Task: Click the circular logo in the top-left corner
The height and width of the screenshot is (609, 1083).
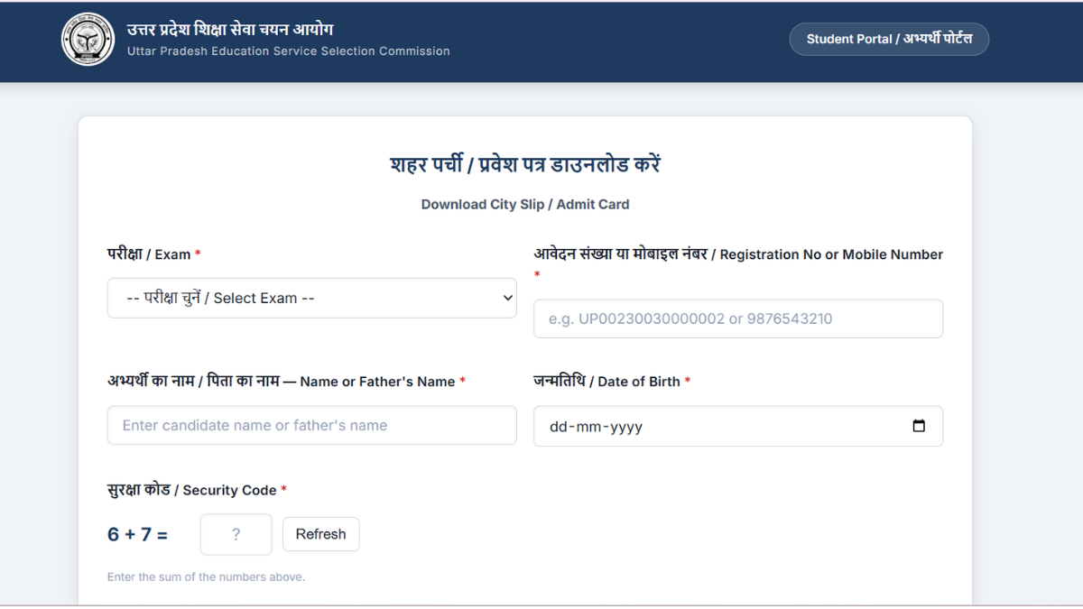Action: (x=88, y=39)
